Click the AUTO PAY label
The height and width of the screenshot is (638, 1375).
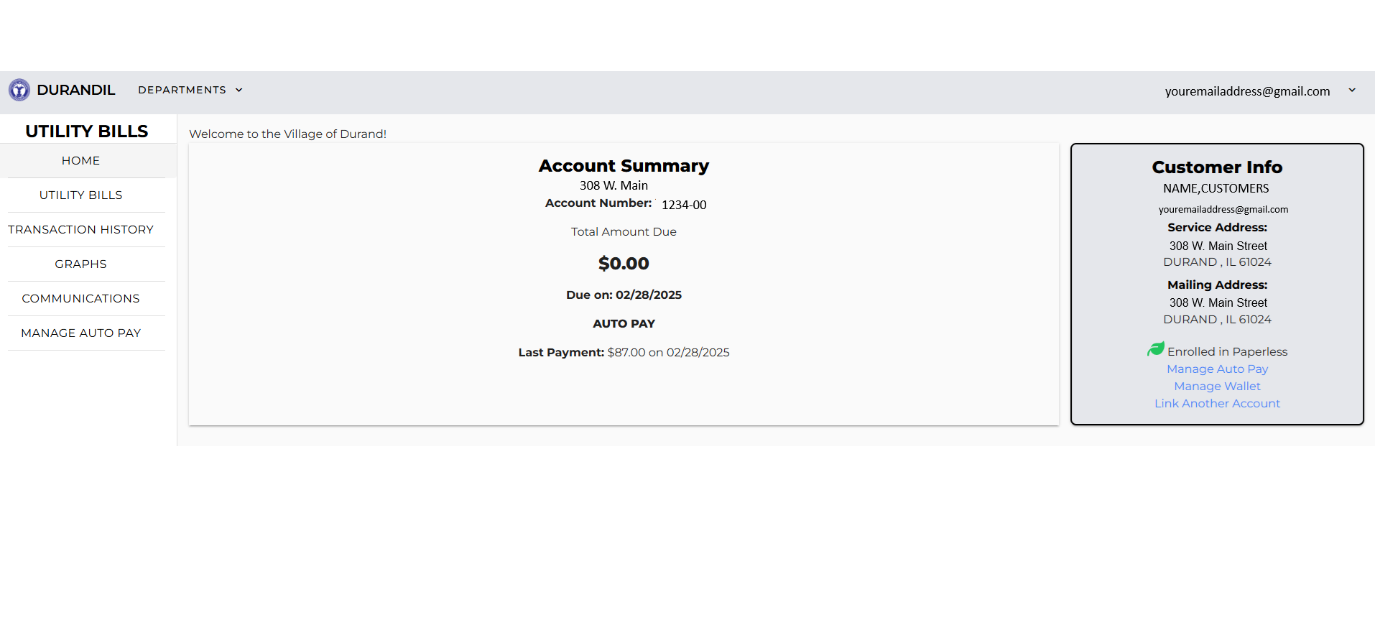(x=624, y=323)
